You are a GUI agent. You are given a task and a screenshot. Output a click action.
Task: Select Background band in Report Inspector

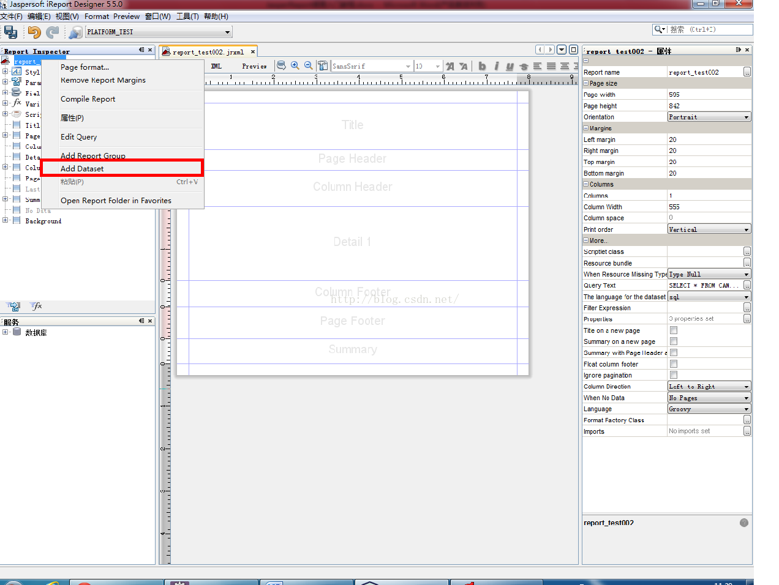pyautogui.click(x=43, y=221)
